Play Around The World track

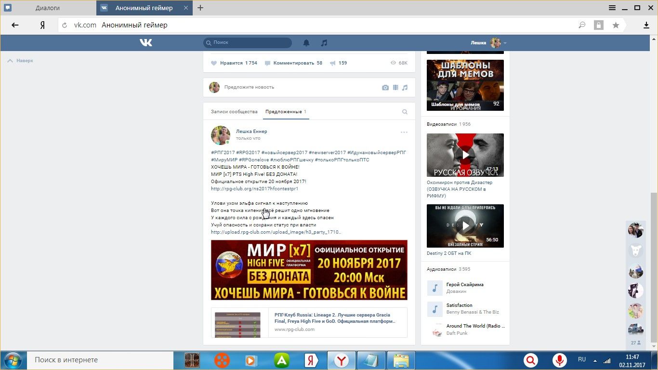point(437,330)
